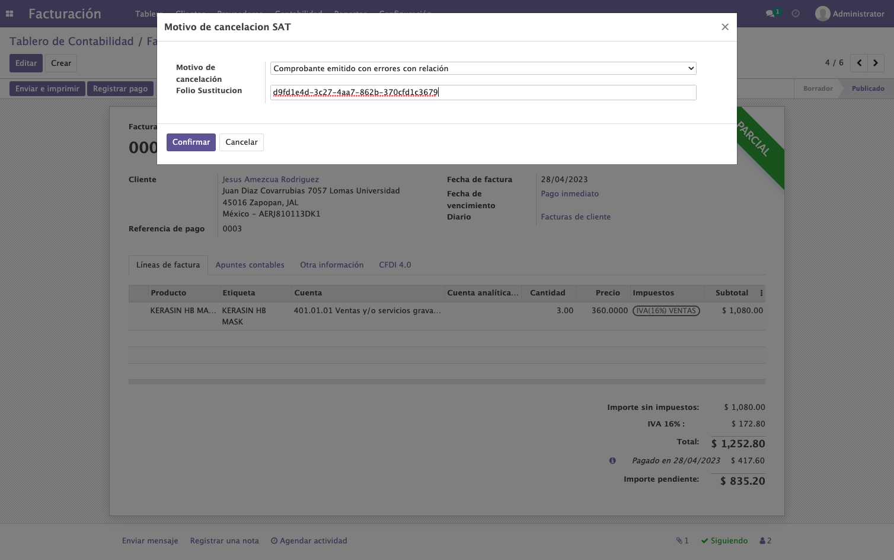Click the Folio Sustitucion input field
Screen dimensions: 894x560
click(483, 93)
